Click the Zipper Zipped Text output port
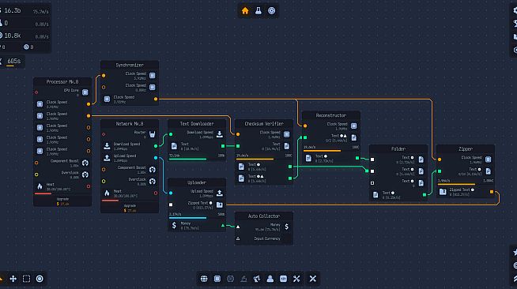This screenshot has width=517, height=289. 492,192
